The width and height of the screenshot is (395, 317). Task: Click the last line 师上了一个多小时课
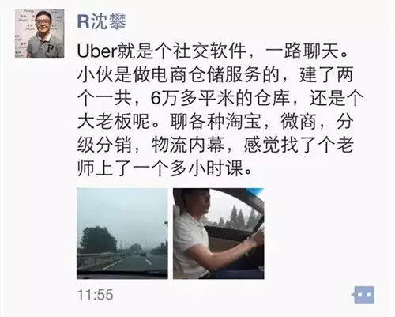tap(165, 169)
